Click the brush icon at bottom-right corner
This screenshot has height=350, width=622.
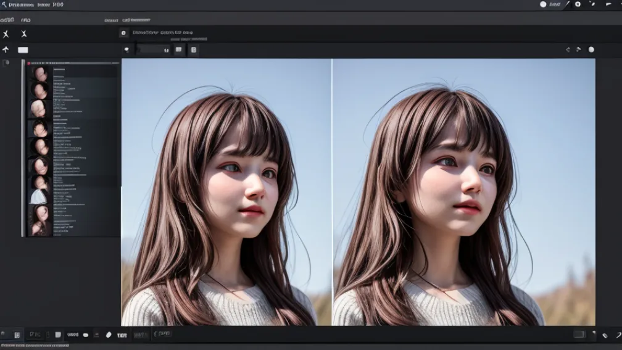click(618, 335)
